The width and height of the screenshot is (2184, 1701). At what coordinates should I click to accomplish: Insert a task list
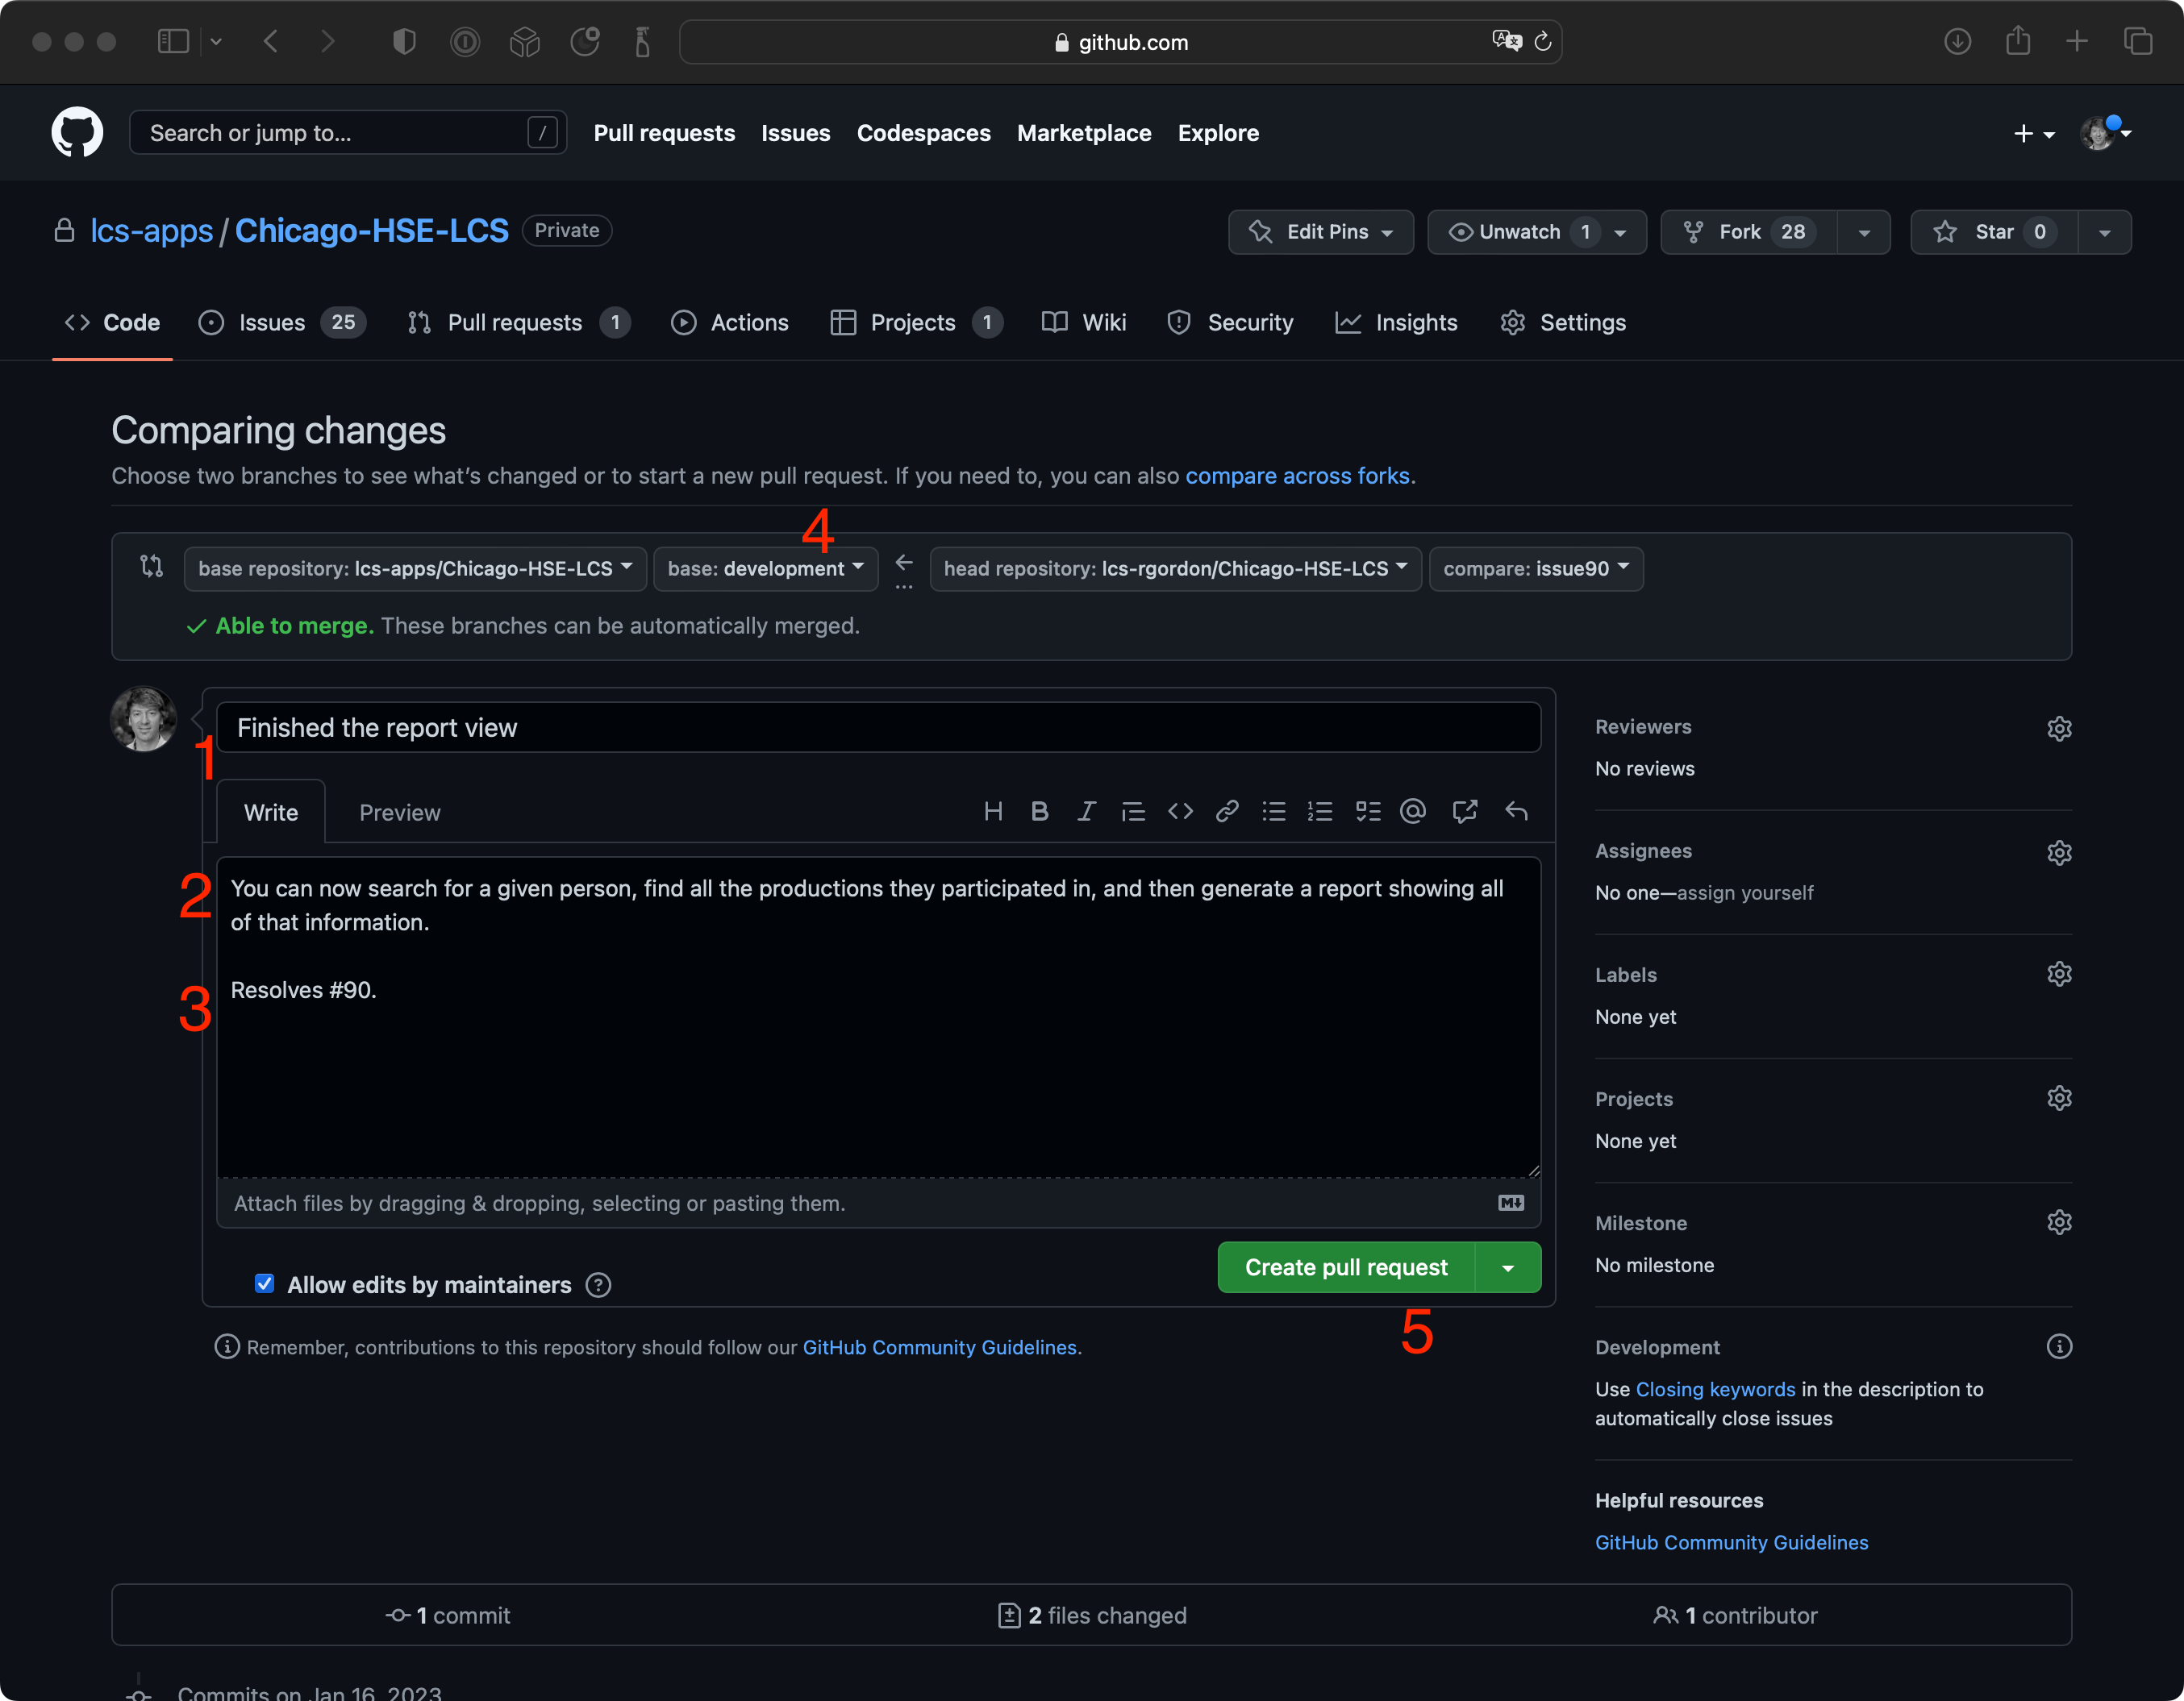[1368, 812]
